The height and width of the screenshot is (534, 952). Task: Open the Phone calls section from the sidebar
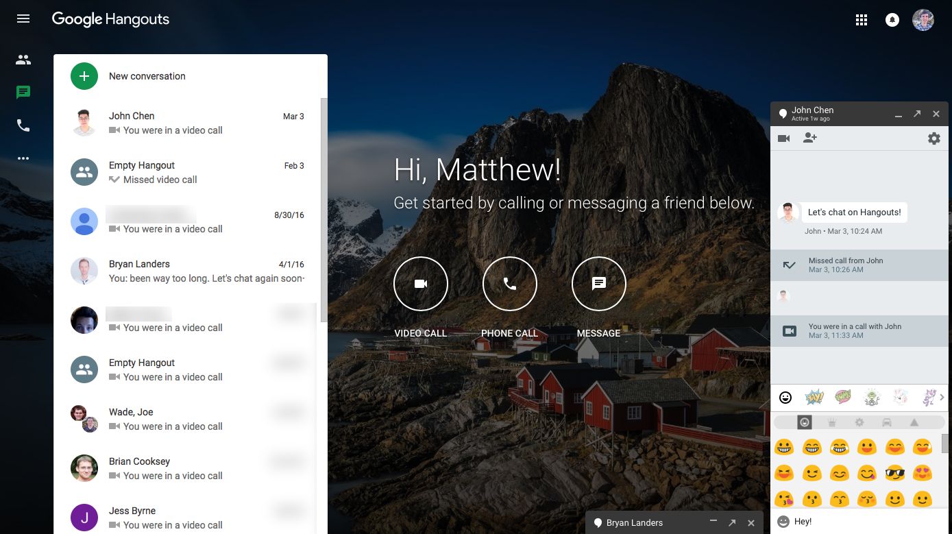(x=23, y=125)
